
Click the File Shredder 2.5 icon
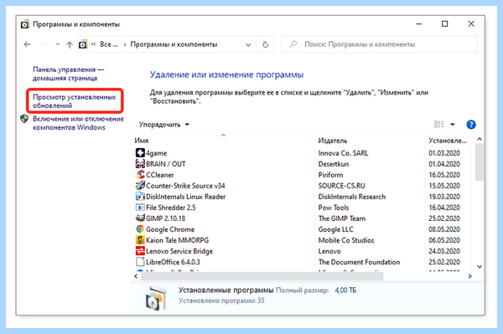[x=140, y=208]
